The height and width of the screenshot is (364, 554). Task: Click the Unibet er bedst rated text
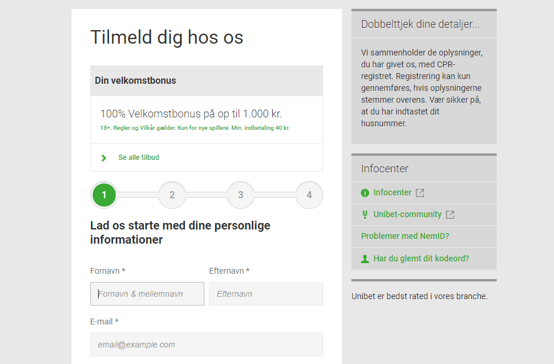[x=419, y=296]
